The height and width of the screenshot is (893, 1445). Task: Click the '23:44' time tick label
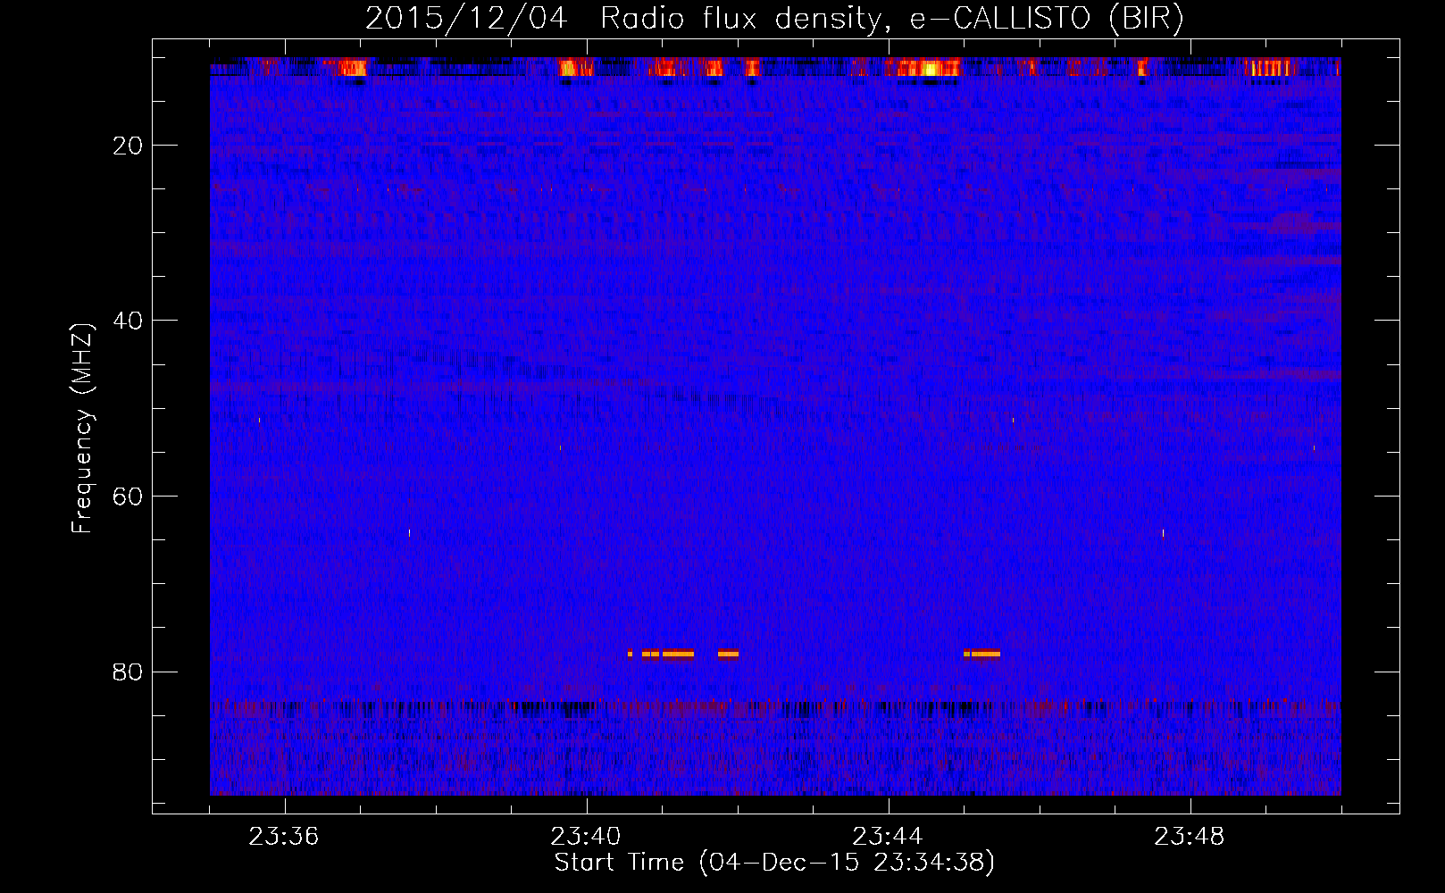click(888, 837)
